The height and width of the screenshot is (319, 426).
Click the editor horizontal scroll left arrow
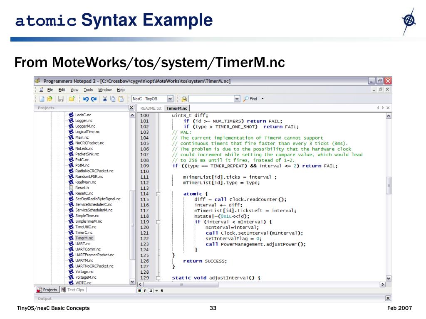[x=140, y=285]
